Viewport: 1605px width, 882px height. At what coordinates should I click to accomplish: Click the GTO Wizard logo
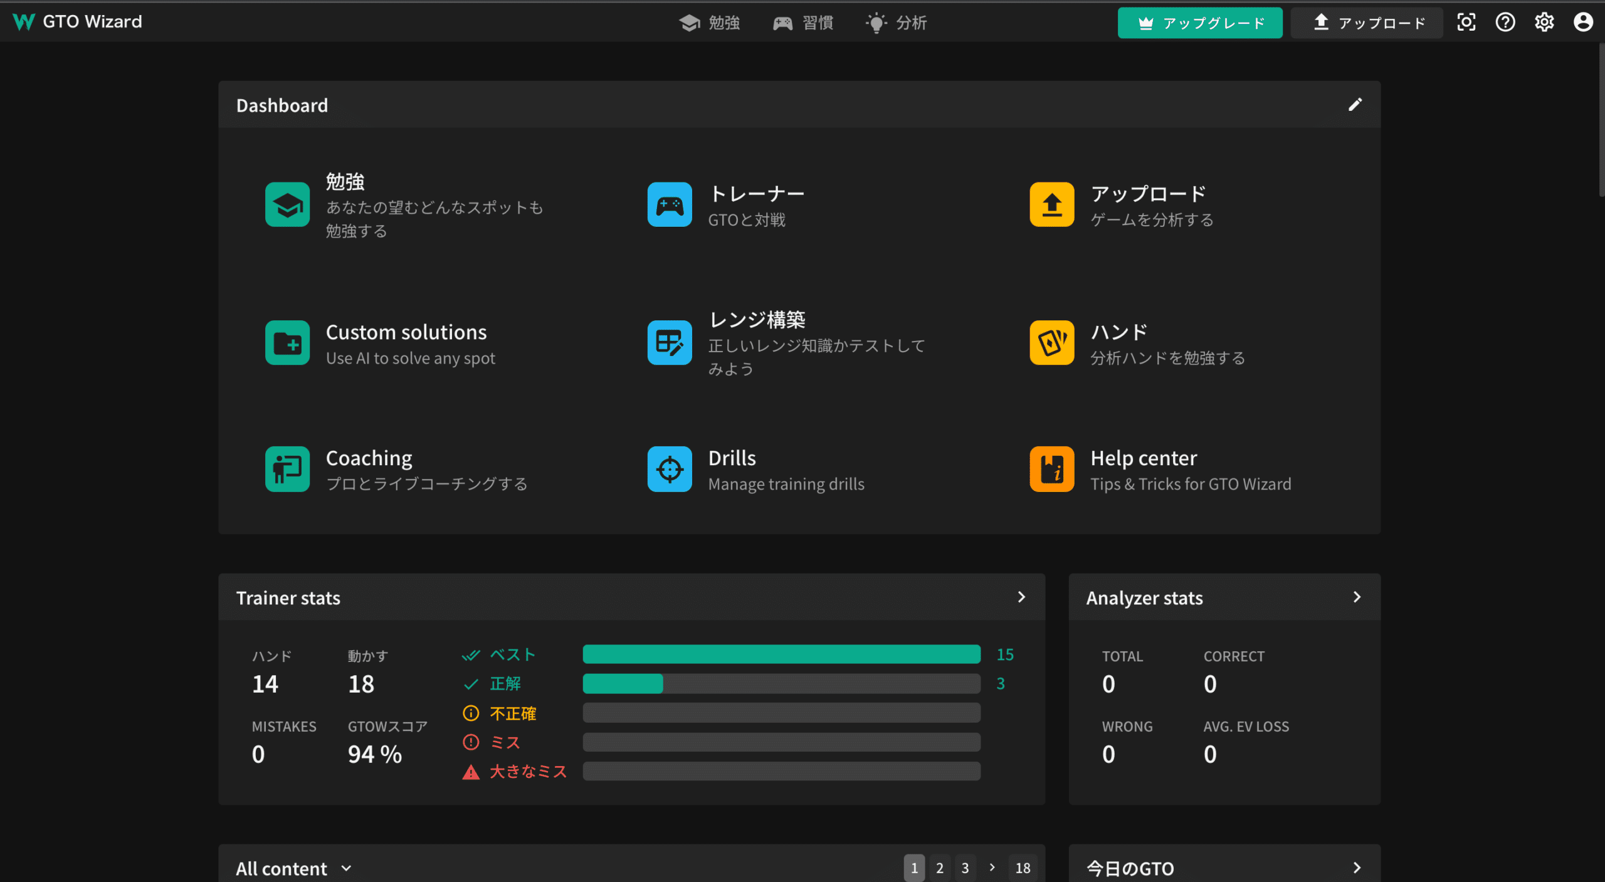(77, 22)
